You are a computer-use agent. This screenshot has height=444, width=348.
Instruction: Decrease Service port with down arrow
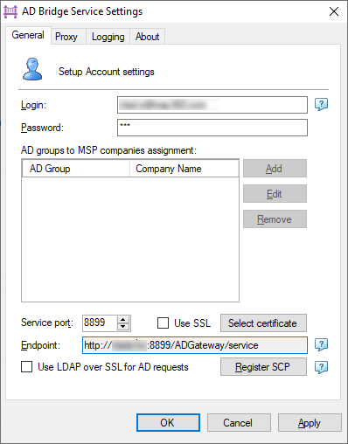tap(123, 326)
